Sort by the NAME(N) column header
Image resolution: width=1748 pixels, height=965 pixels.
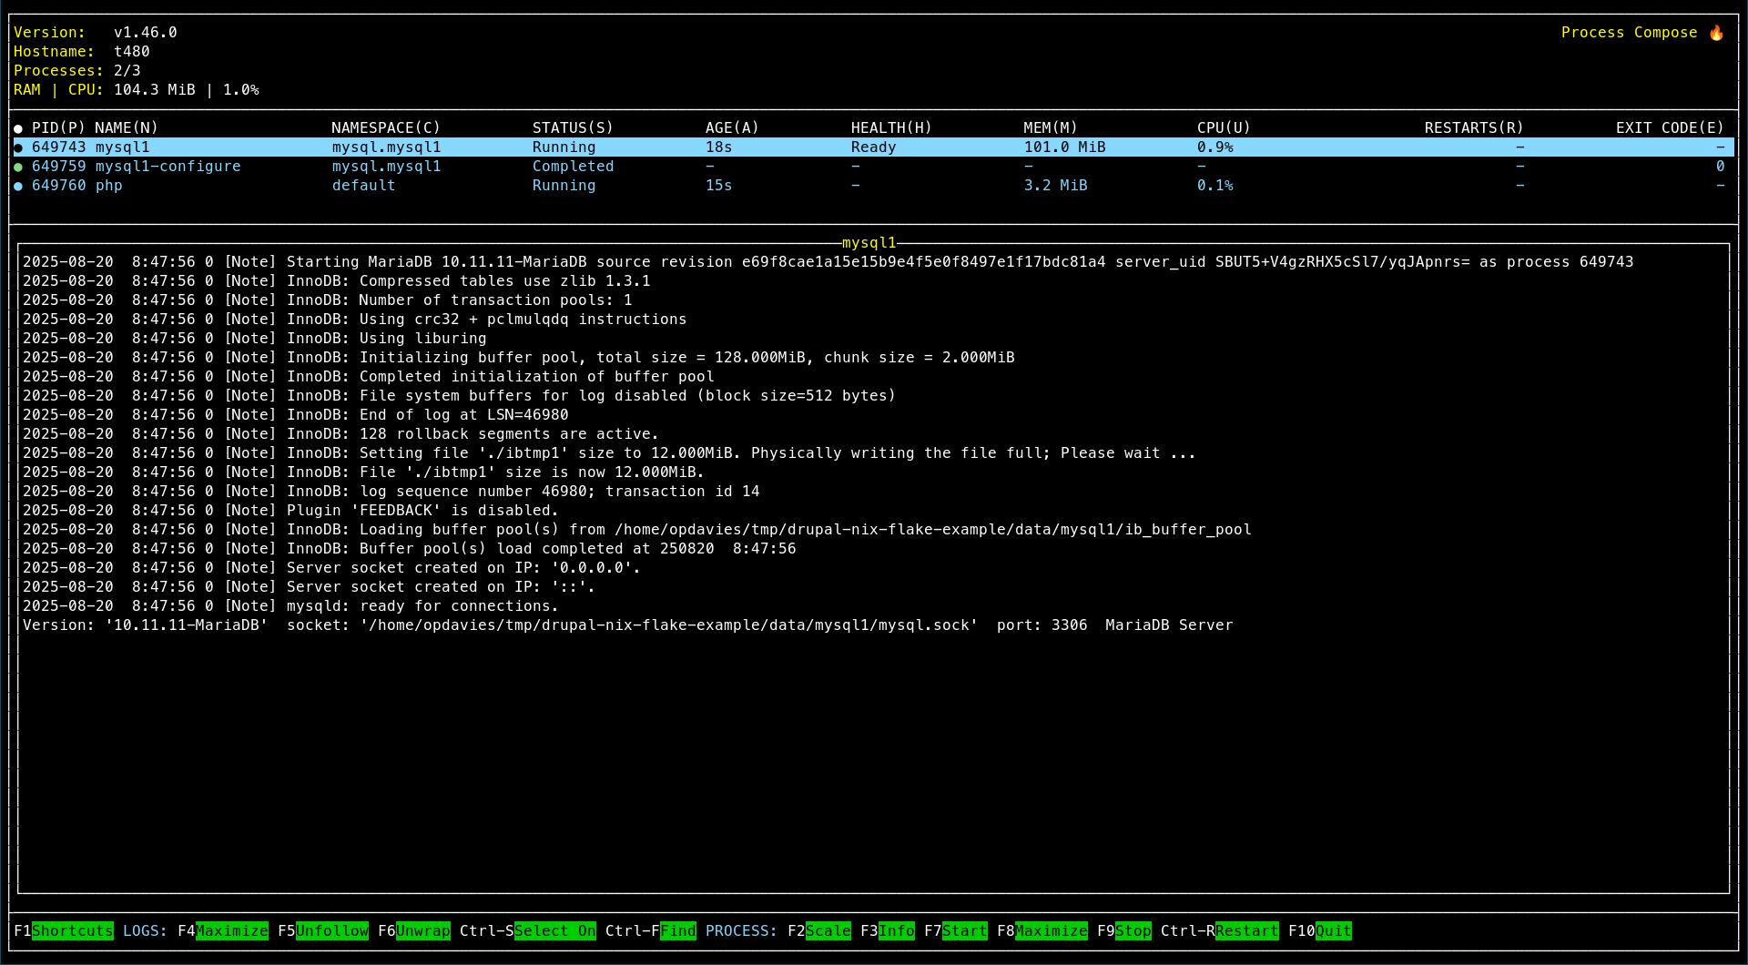tap(127, 128)
